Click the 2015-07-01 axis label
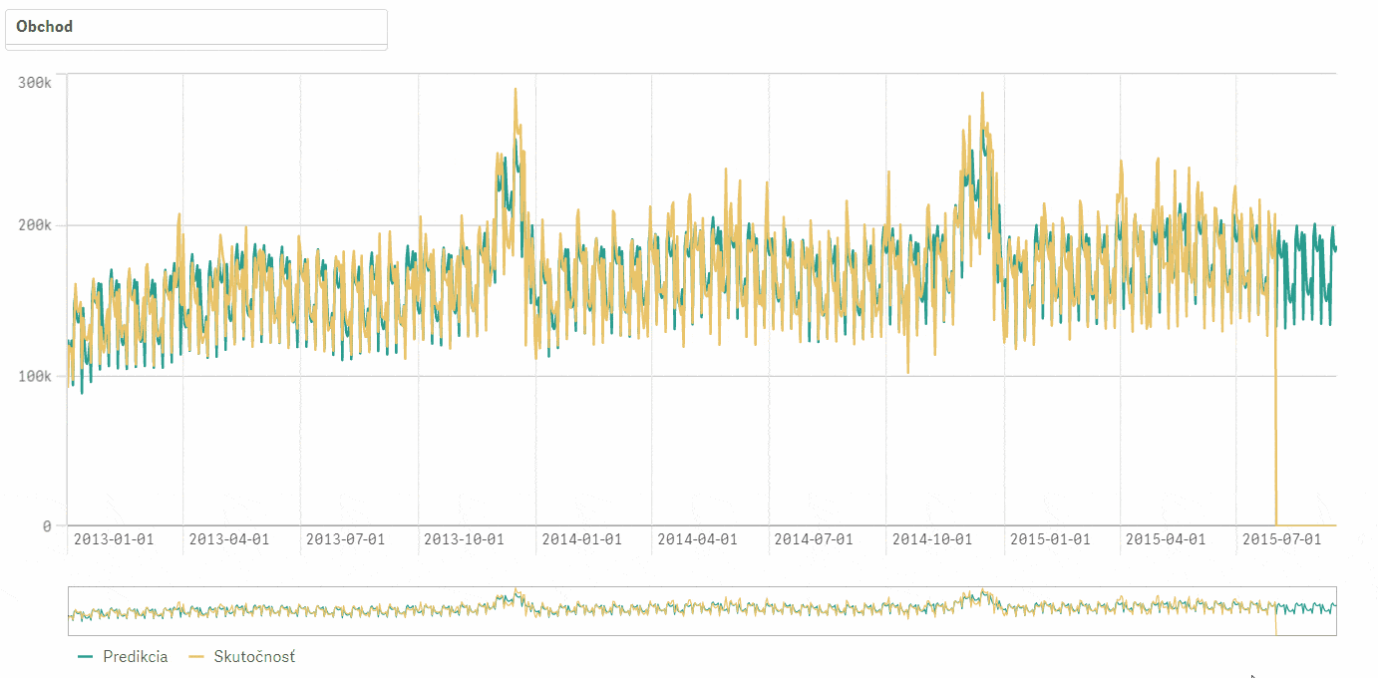The width and height of the screenshot is (1378, 678). pyautogui.click(x=1281, y=539)
